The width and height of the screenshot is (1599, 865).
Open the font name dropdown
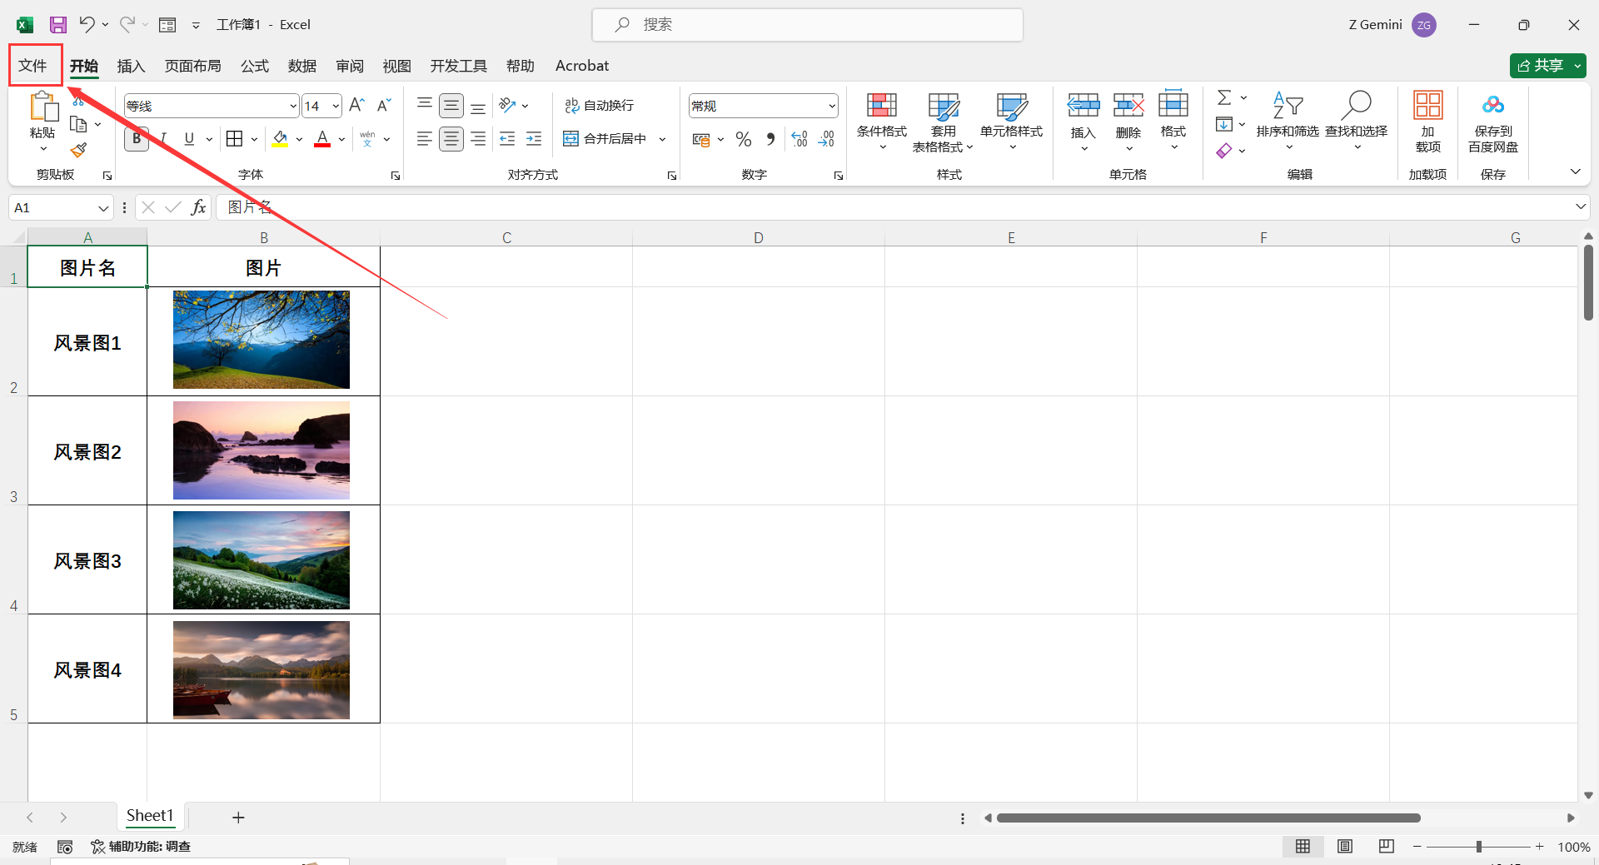point(293,106)
